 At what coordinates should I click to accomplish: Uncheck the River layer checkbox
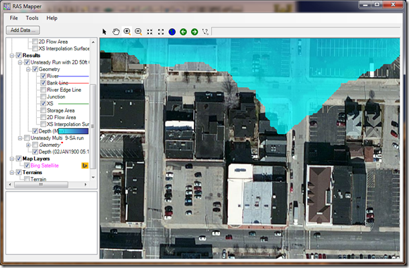click(43, 76)
